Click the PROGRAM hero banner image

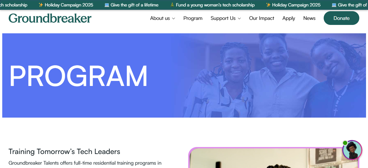184,76
